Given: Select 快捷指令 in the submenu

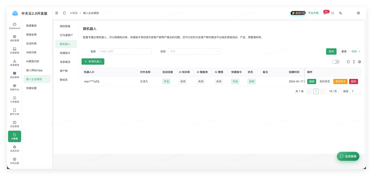Looking at the screenshot, I should pos(65,53).
